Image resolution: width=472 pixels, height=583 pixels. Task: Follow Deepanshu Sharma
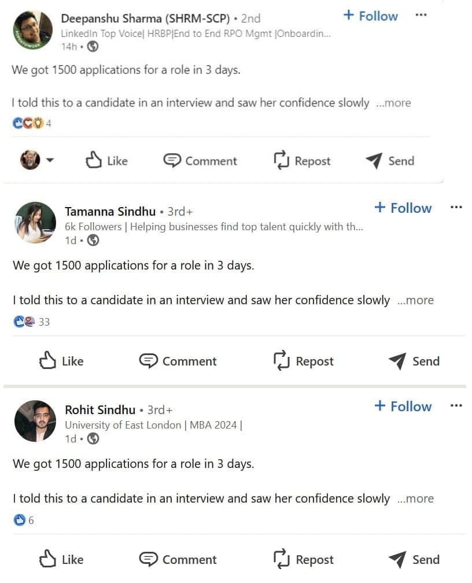[x=371, y=16]
